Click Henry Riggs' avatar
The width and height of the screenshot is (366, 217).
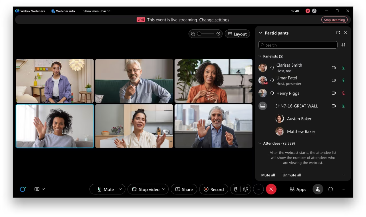click(262, 93)
